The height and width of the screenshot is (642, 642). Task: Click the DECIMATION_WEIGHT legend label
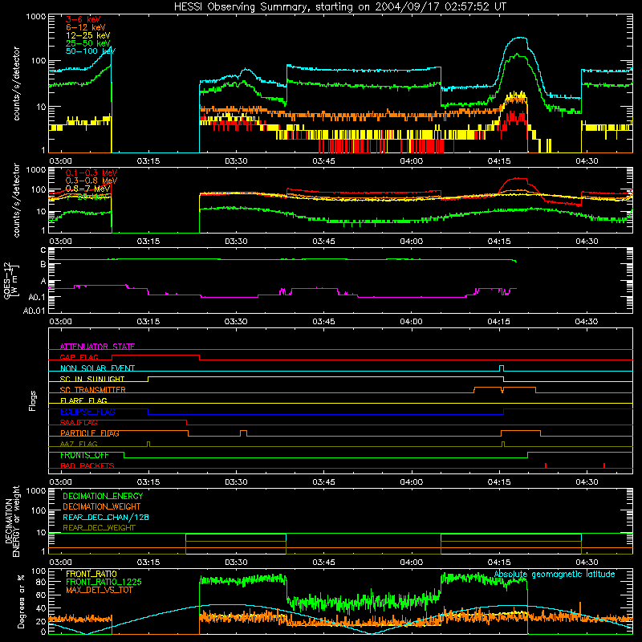pyautogui.click(x=102, y=506)
